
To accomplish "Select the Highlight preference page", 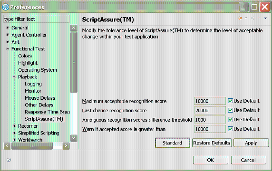I will click(x=28, y=63).
